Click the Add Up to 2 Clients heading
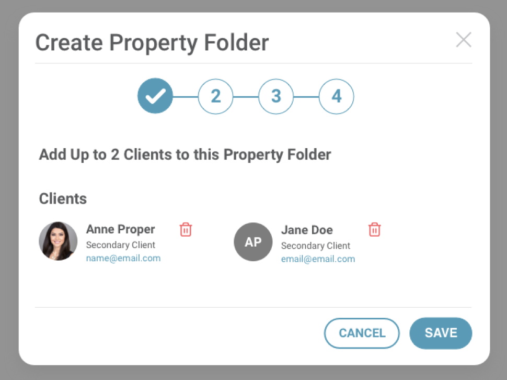This screenshot has width=507, height=380. click(185, 155)
